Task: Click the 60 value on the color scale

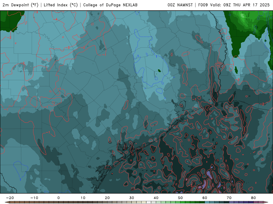Action: click(x=205, y=198)
